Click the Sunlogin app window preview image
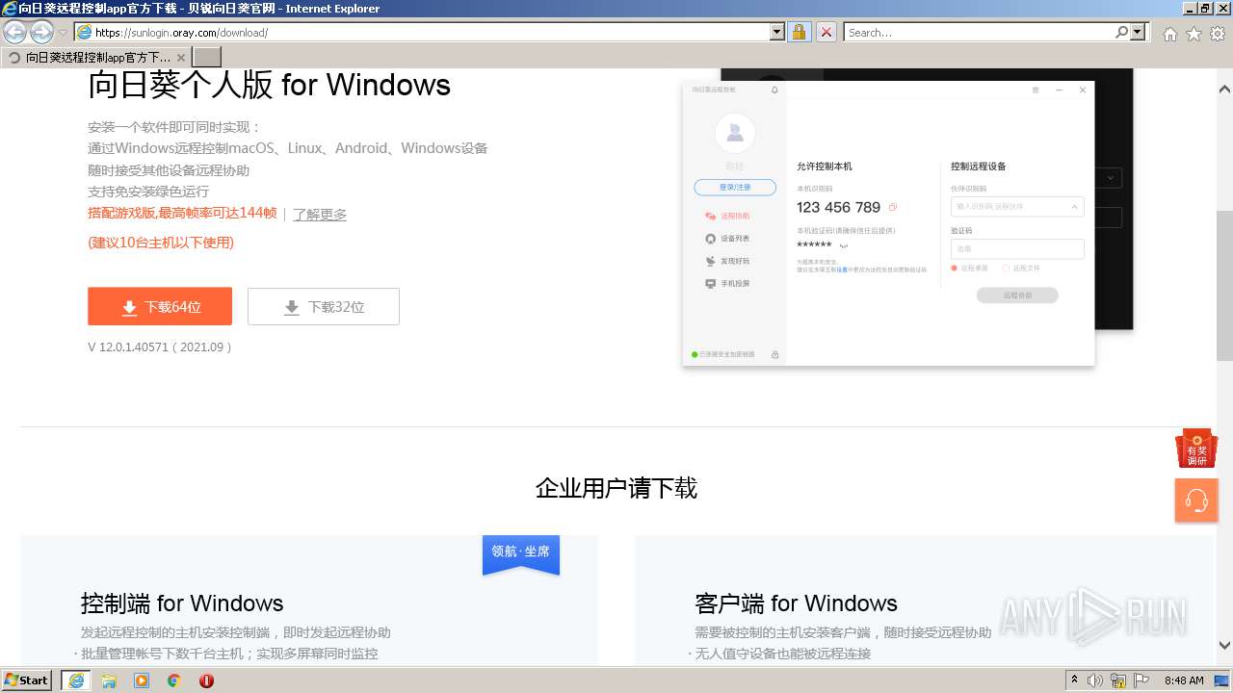 (x=888, y=221)
